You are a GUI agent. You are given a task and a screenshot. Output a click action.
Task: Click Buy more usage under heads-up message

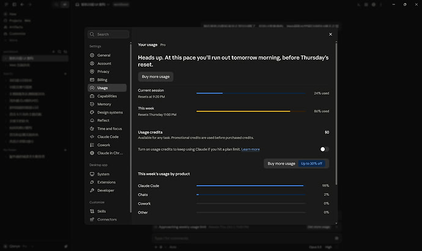[x=155, y=76]
